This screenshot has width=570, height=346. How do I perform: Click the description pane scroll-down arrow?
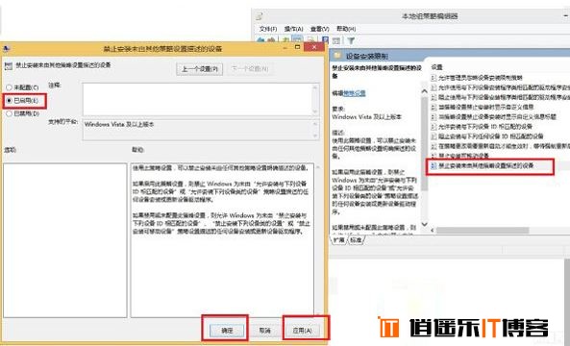[424, 224]
